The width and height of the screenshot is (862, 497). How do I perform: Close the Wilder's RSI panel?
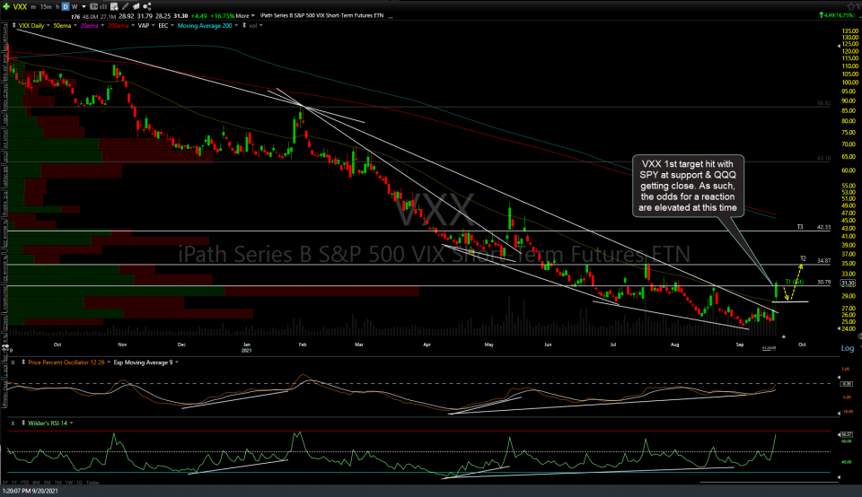click(x=13, y=423)
